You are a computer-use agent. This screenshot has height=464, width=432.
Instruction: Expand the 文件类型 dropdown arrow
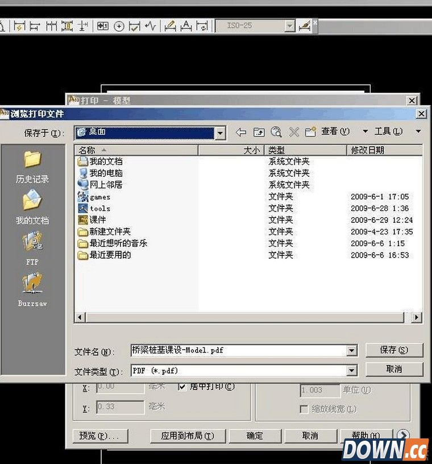351,371
